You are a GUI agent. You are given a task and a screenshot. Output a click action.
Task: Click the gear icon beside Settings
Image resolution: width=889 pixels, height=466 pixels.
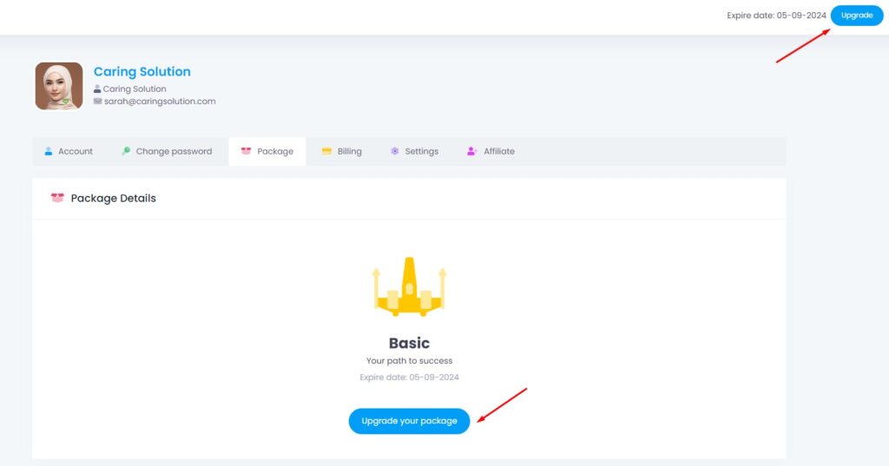(x=395, y=151)
